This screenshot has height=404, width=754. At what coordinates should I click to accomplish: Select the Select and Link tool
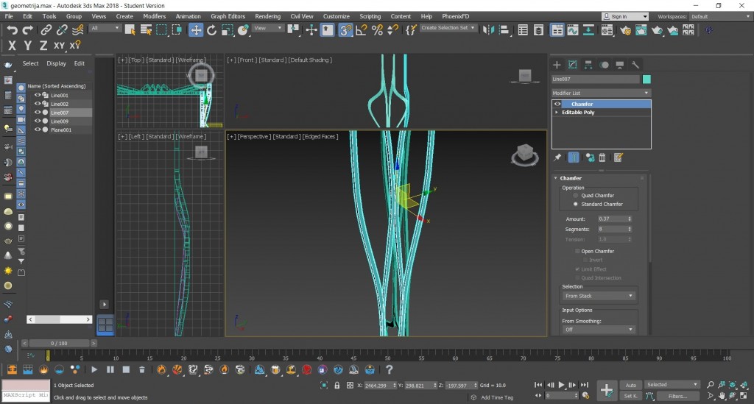click(x=46, y=29)
